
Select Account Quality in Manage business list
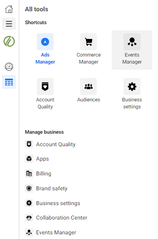[x=50, y=144]
